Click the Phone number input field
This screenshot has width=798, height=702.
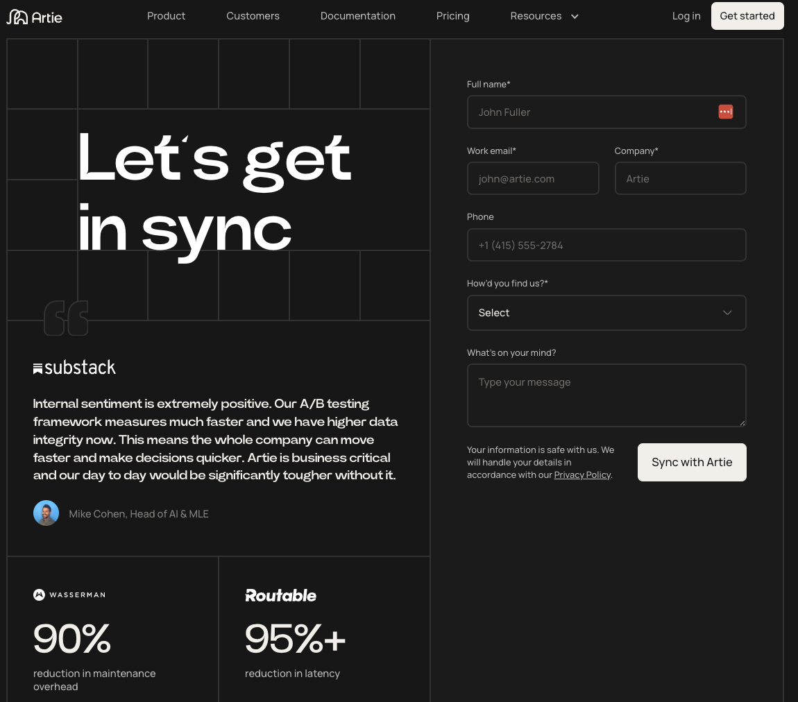tap(606, 245)
